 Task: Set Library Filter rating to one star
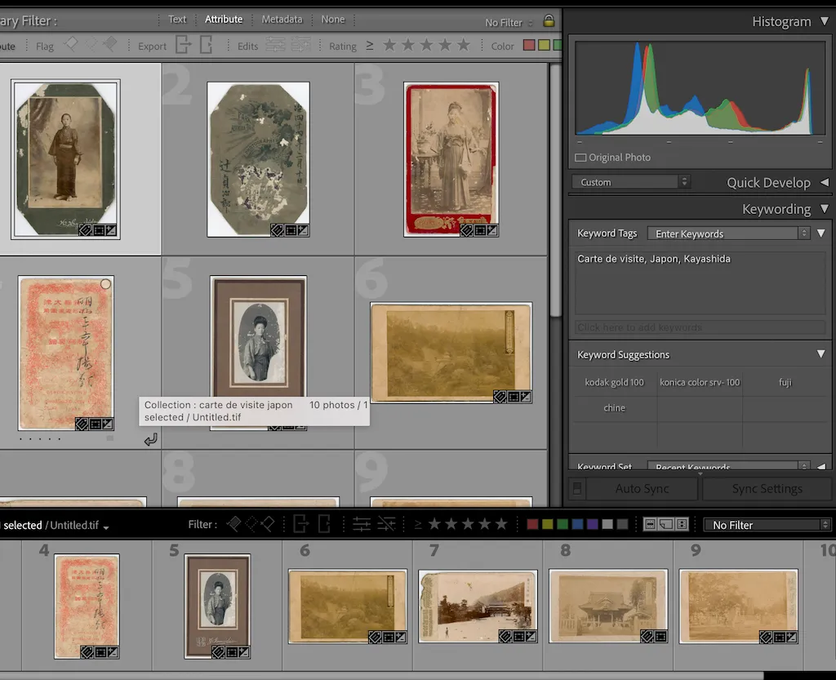[x=389, y=45]
